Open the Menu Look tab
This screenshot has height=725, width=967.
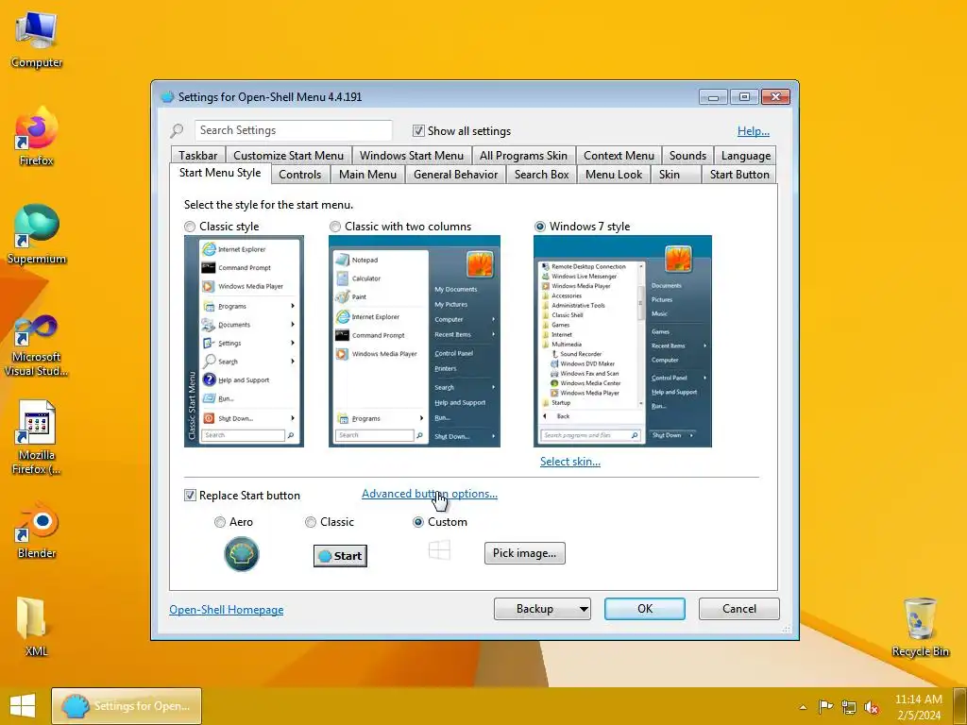pyautogui.click(x=614, y=175)
